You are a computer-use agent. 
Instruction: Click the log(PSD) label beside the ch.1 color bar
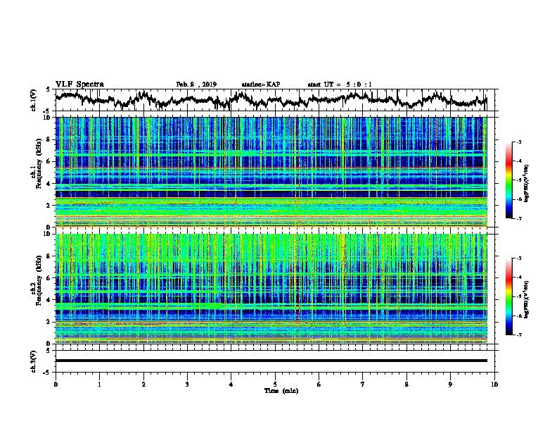tap(526, 183)
